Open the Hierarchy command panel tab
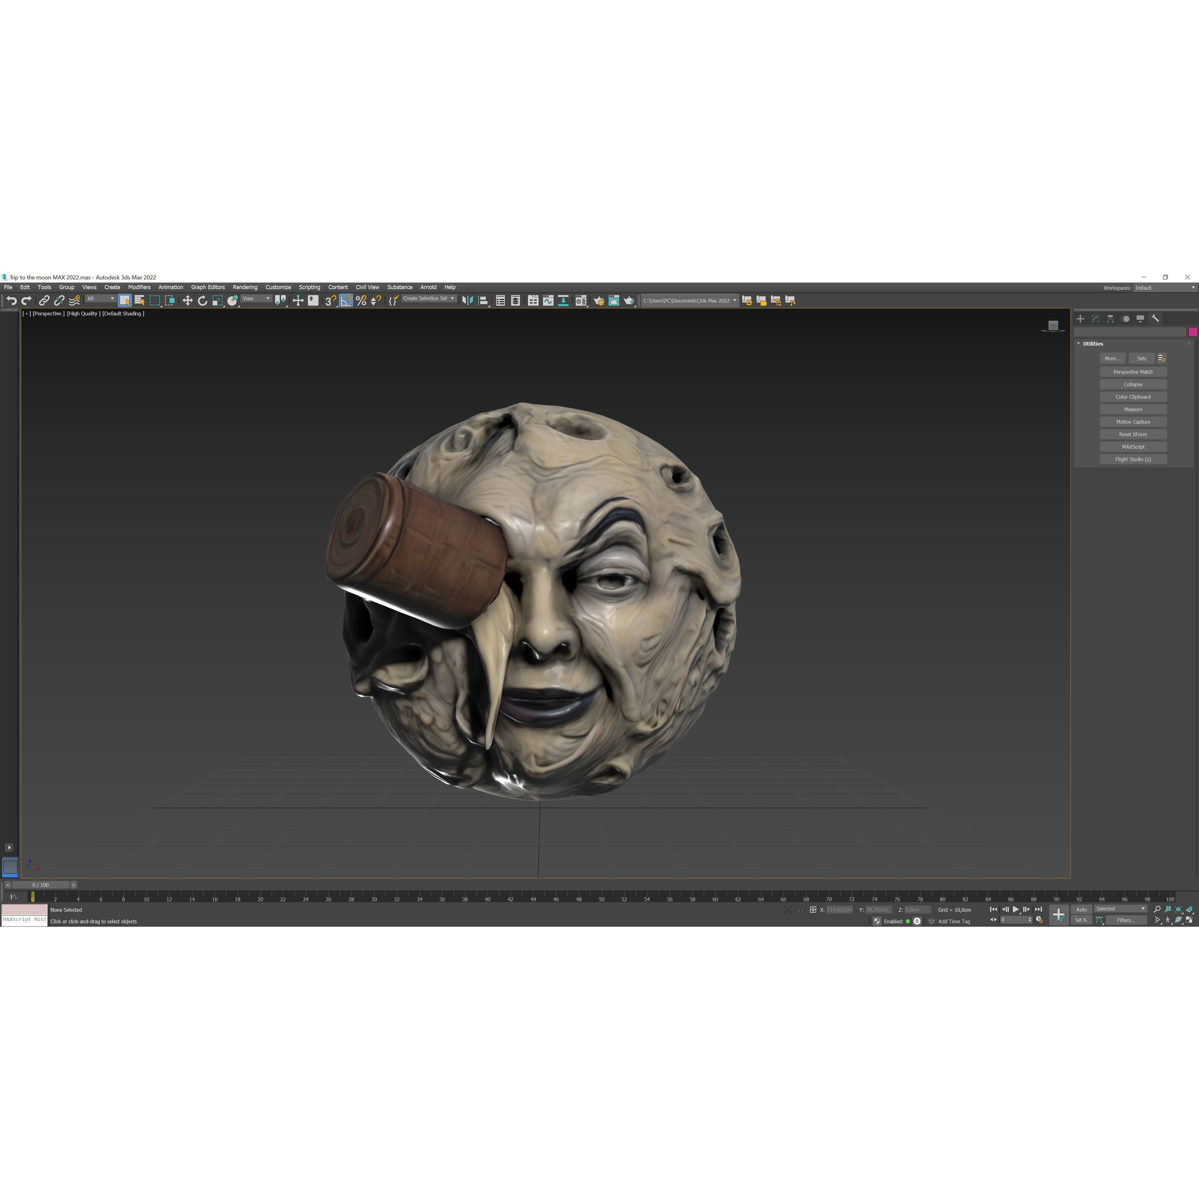 click(x=1110, y=318)
